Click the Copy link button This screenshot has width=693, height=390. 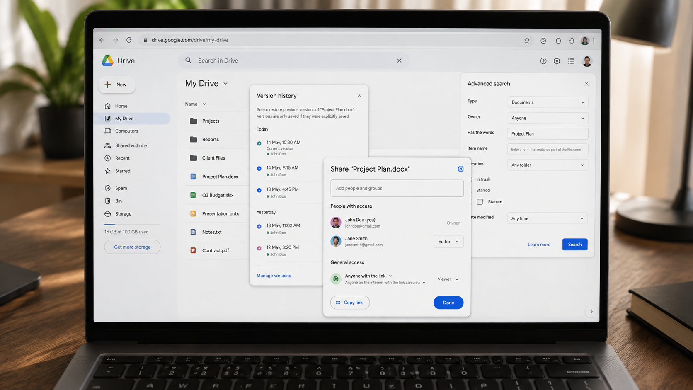350,303
